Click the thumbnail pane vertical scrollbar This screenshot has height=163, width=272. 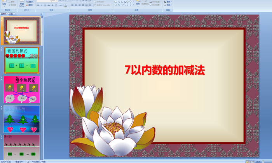[x=42, y=88]
